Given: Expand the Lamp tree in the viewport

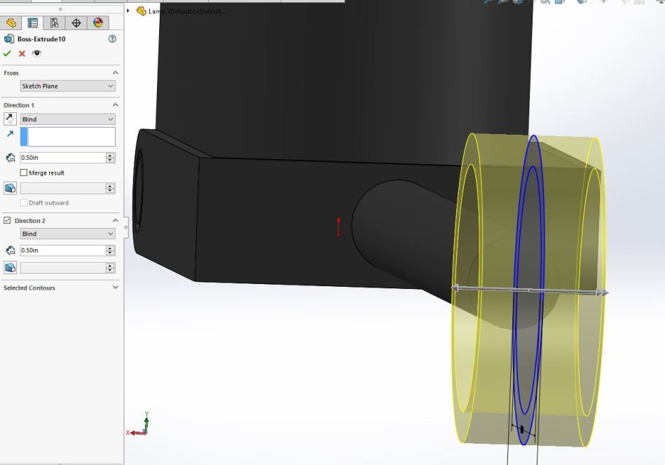Looking at the screenshot, I should coord(129,11).
